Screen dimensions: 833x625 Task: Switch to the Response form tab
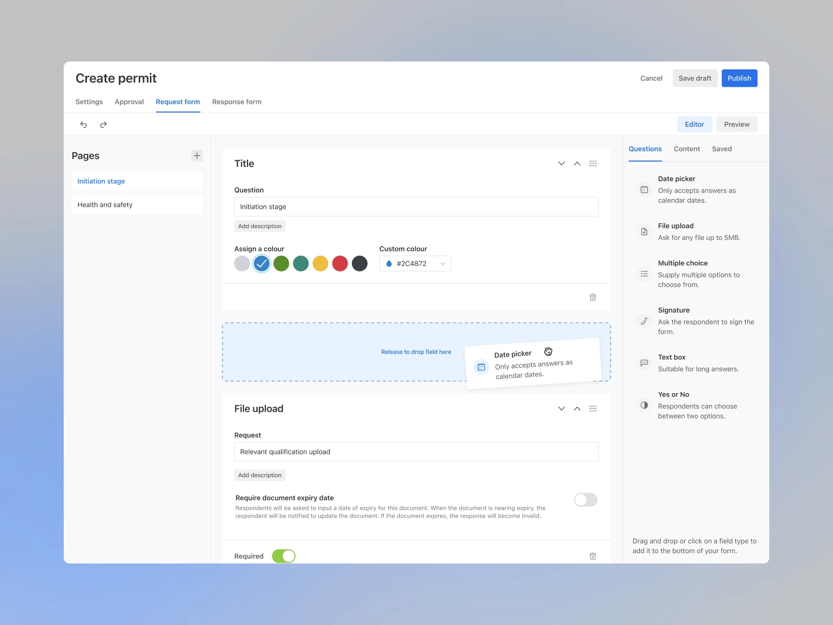point(237,101)
